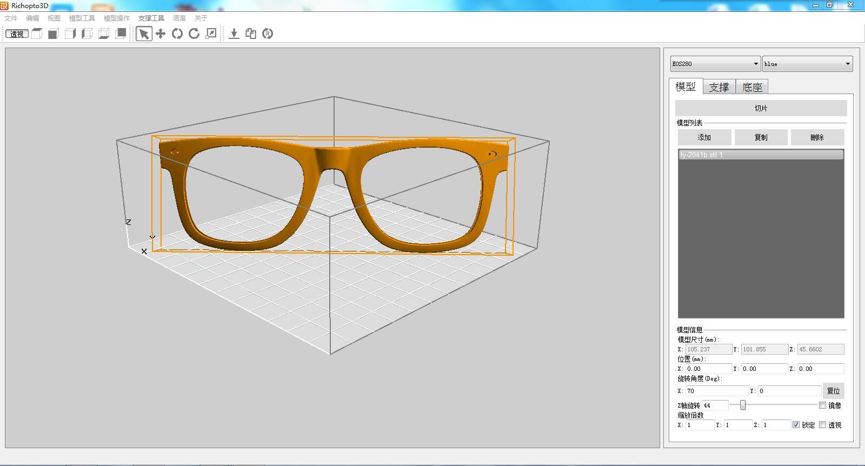The height and width of the screenshot is (466, 865).
Task: Click the scale X input field
Action: (700, 425)
